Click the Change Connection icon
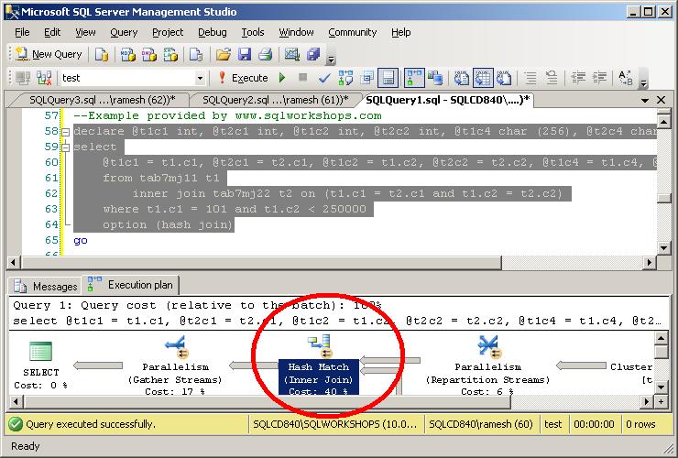This screenshot has width=678, height=458. [x=44, y=78]
